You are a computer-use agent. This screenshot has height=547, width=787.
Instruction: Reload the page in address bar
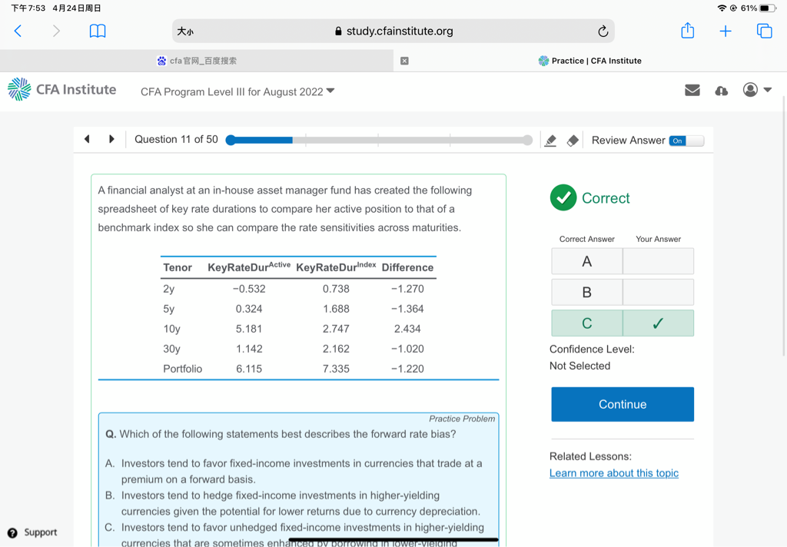coord(603,31)
